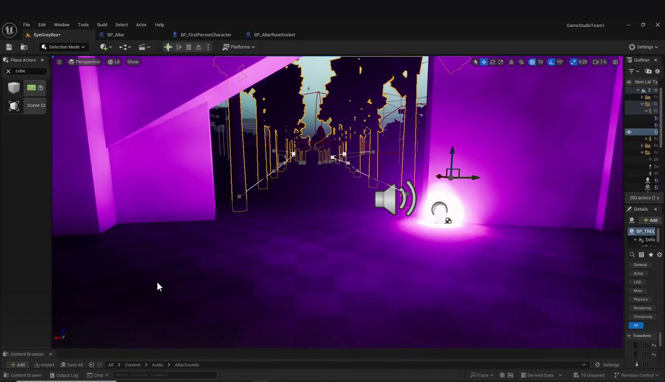Click the Save current level icon
665x382 pixels.
click(x=9, y=47)
